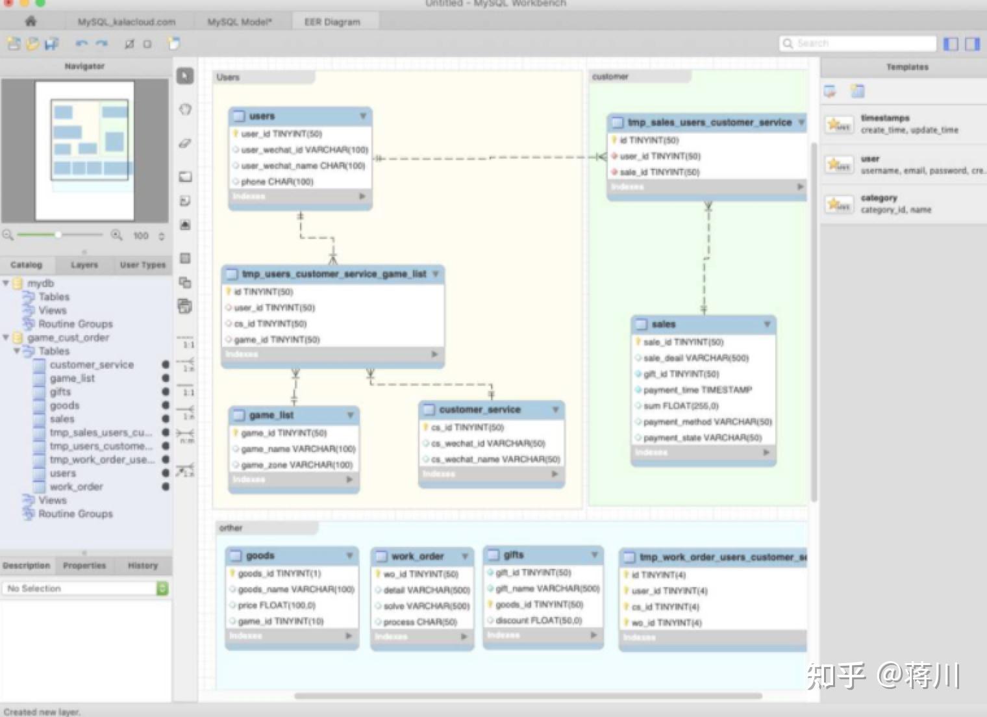Select the standard selection tool in the diagram toolbar

point(184,76)
